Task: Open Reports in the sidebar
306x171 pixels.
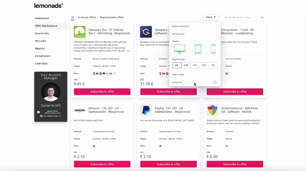Action: coord(40,48)
